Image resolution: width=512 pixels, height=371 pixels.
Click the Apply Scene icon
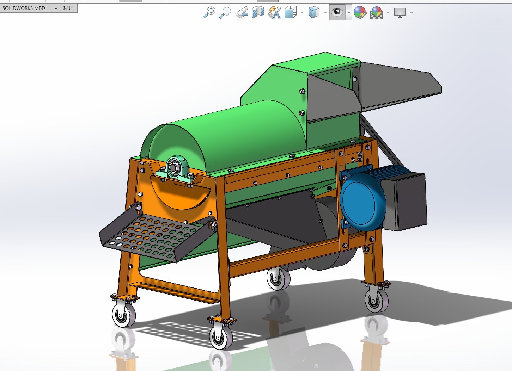pos(377,12)
